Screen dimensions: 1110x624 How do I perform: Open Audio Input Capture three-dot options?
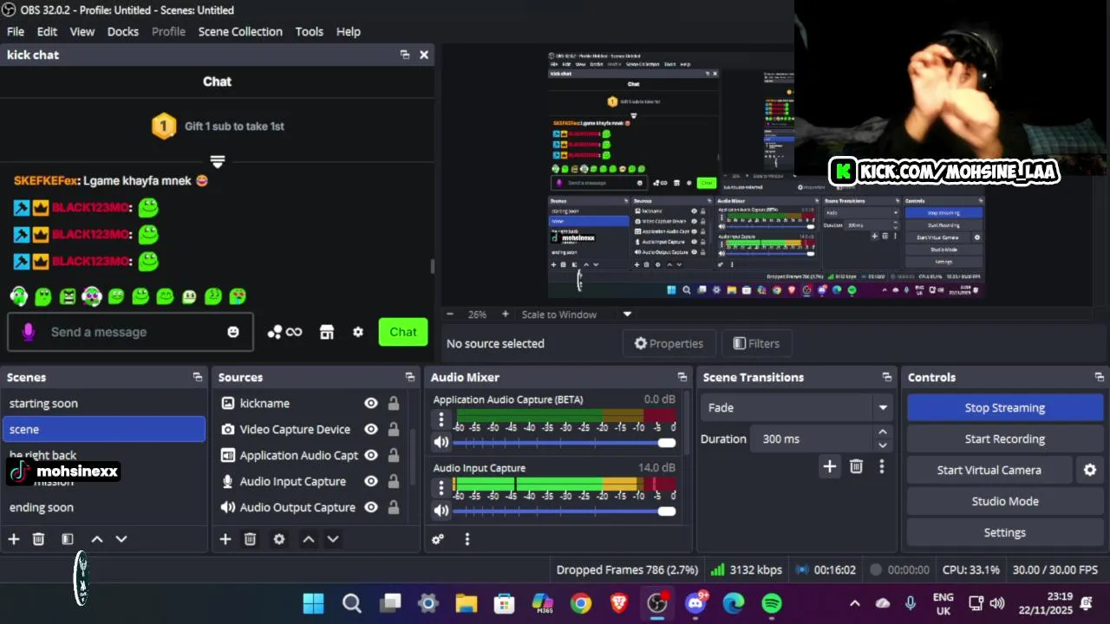click(441, 489)
